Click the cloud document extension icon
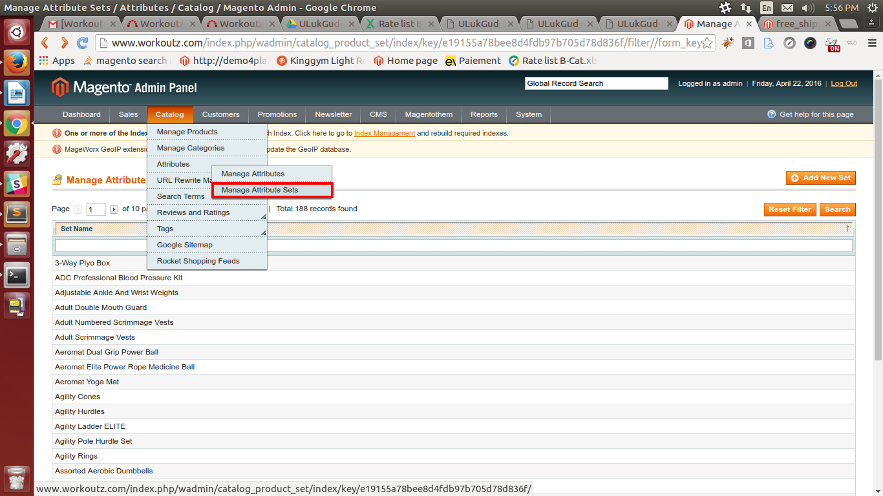The width and height of the screenshot is (883, 496). 769,43
